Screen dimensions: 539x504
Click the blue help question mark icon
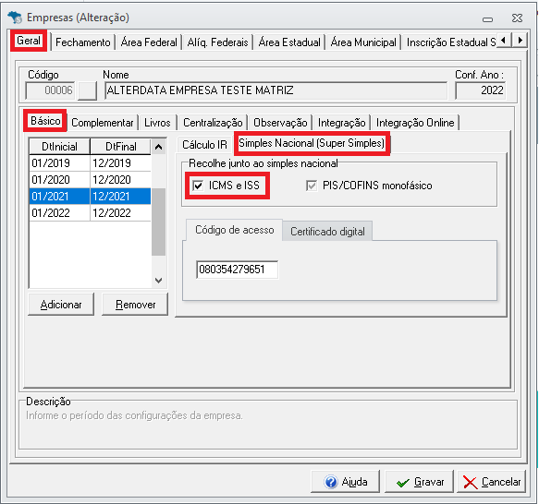pos(331,482)
